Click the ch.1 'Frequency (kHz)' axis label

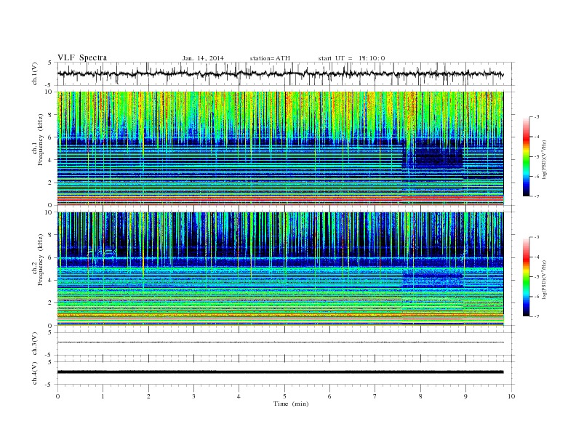[x=41, y=140]
